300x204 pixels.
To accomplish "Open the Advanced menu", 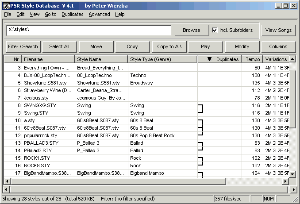I will pyautogui.click(x=99, y=14).
